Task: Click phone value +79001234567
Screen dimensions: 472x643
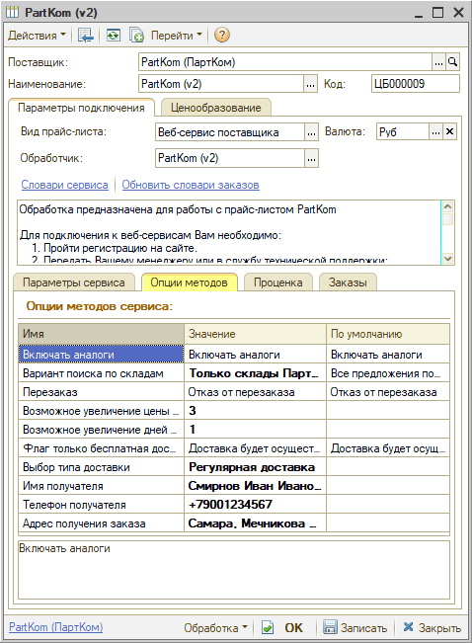Action: [255, 505]
